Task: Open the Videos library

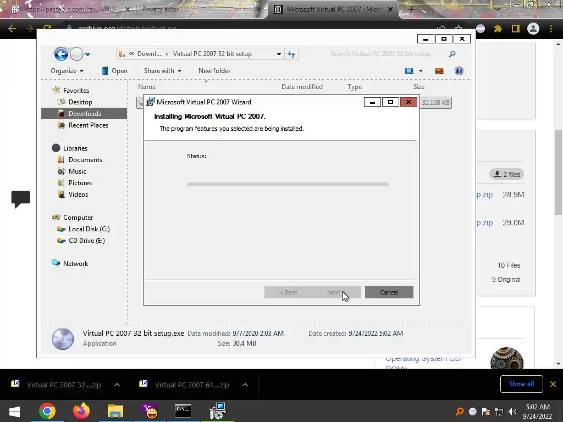Action: pos(78,194)
